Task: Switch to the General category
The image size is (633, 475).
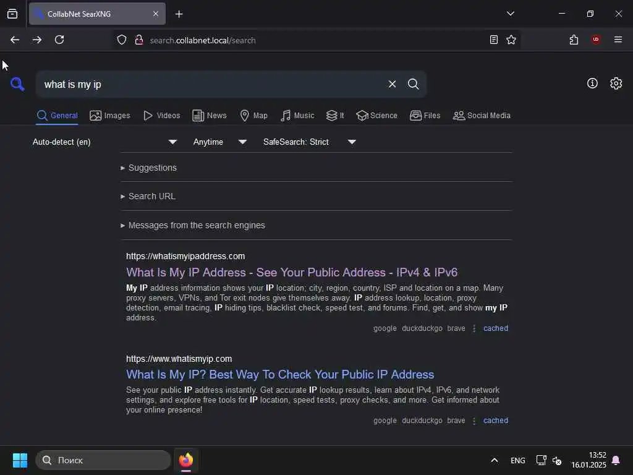Action: [57, 116]
